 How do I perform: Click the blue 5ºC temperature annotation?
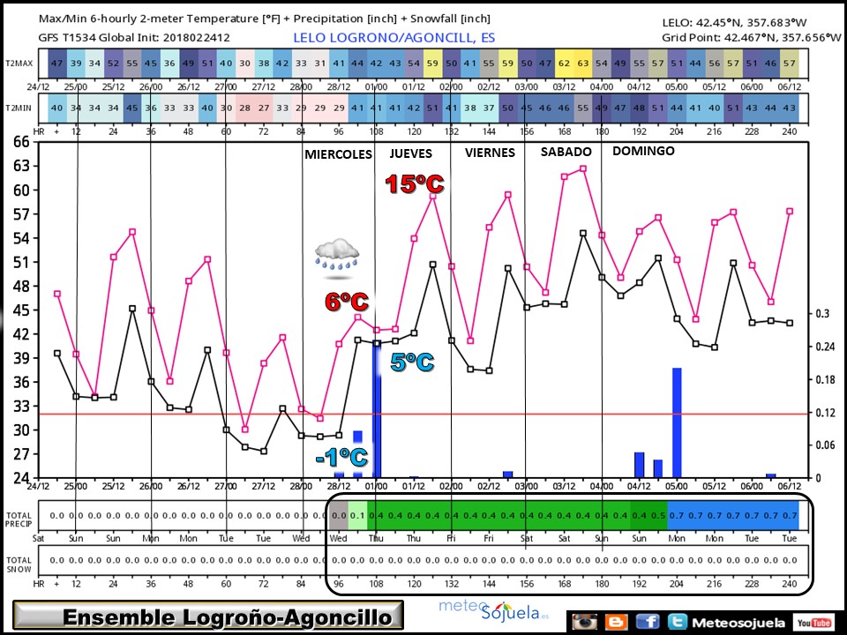412,362
